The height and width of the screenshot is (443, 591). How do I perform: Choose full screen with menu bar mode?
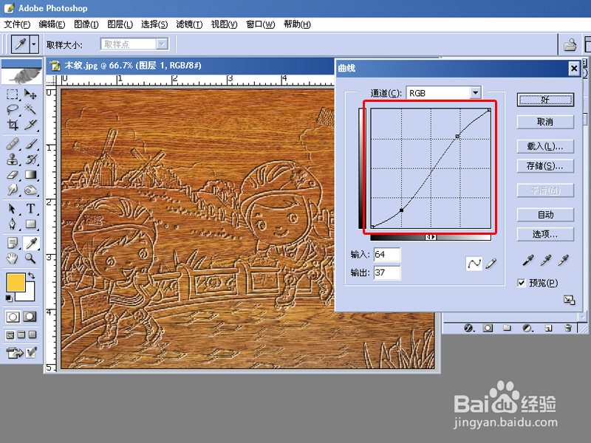(x=21, y=335)
